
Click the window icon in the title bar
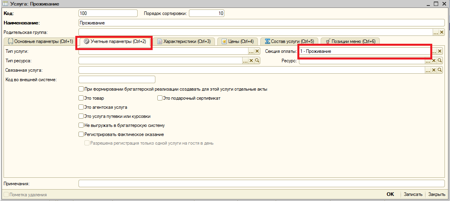[x=5, y=4]
